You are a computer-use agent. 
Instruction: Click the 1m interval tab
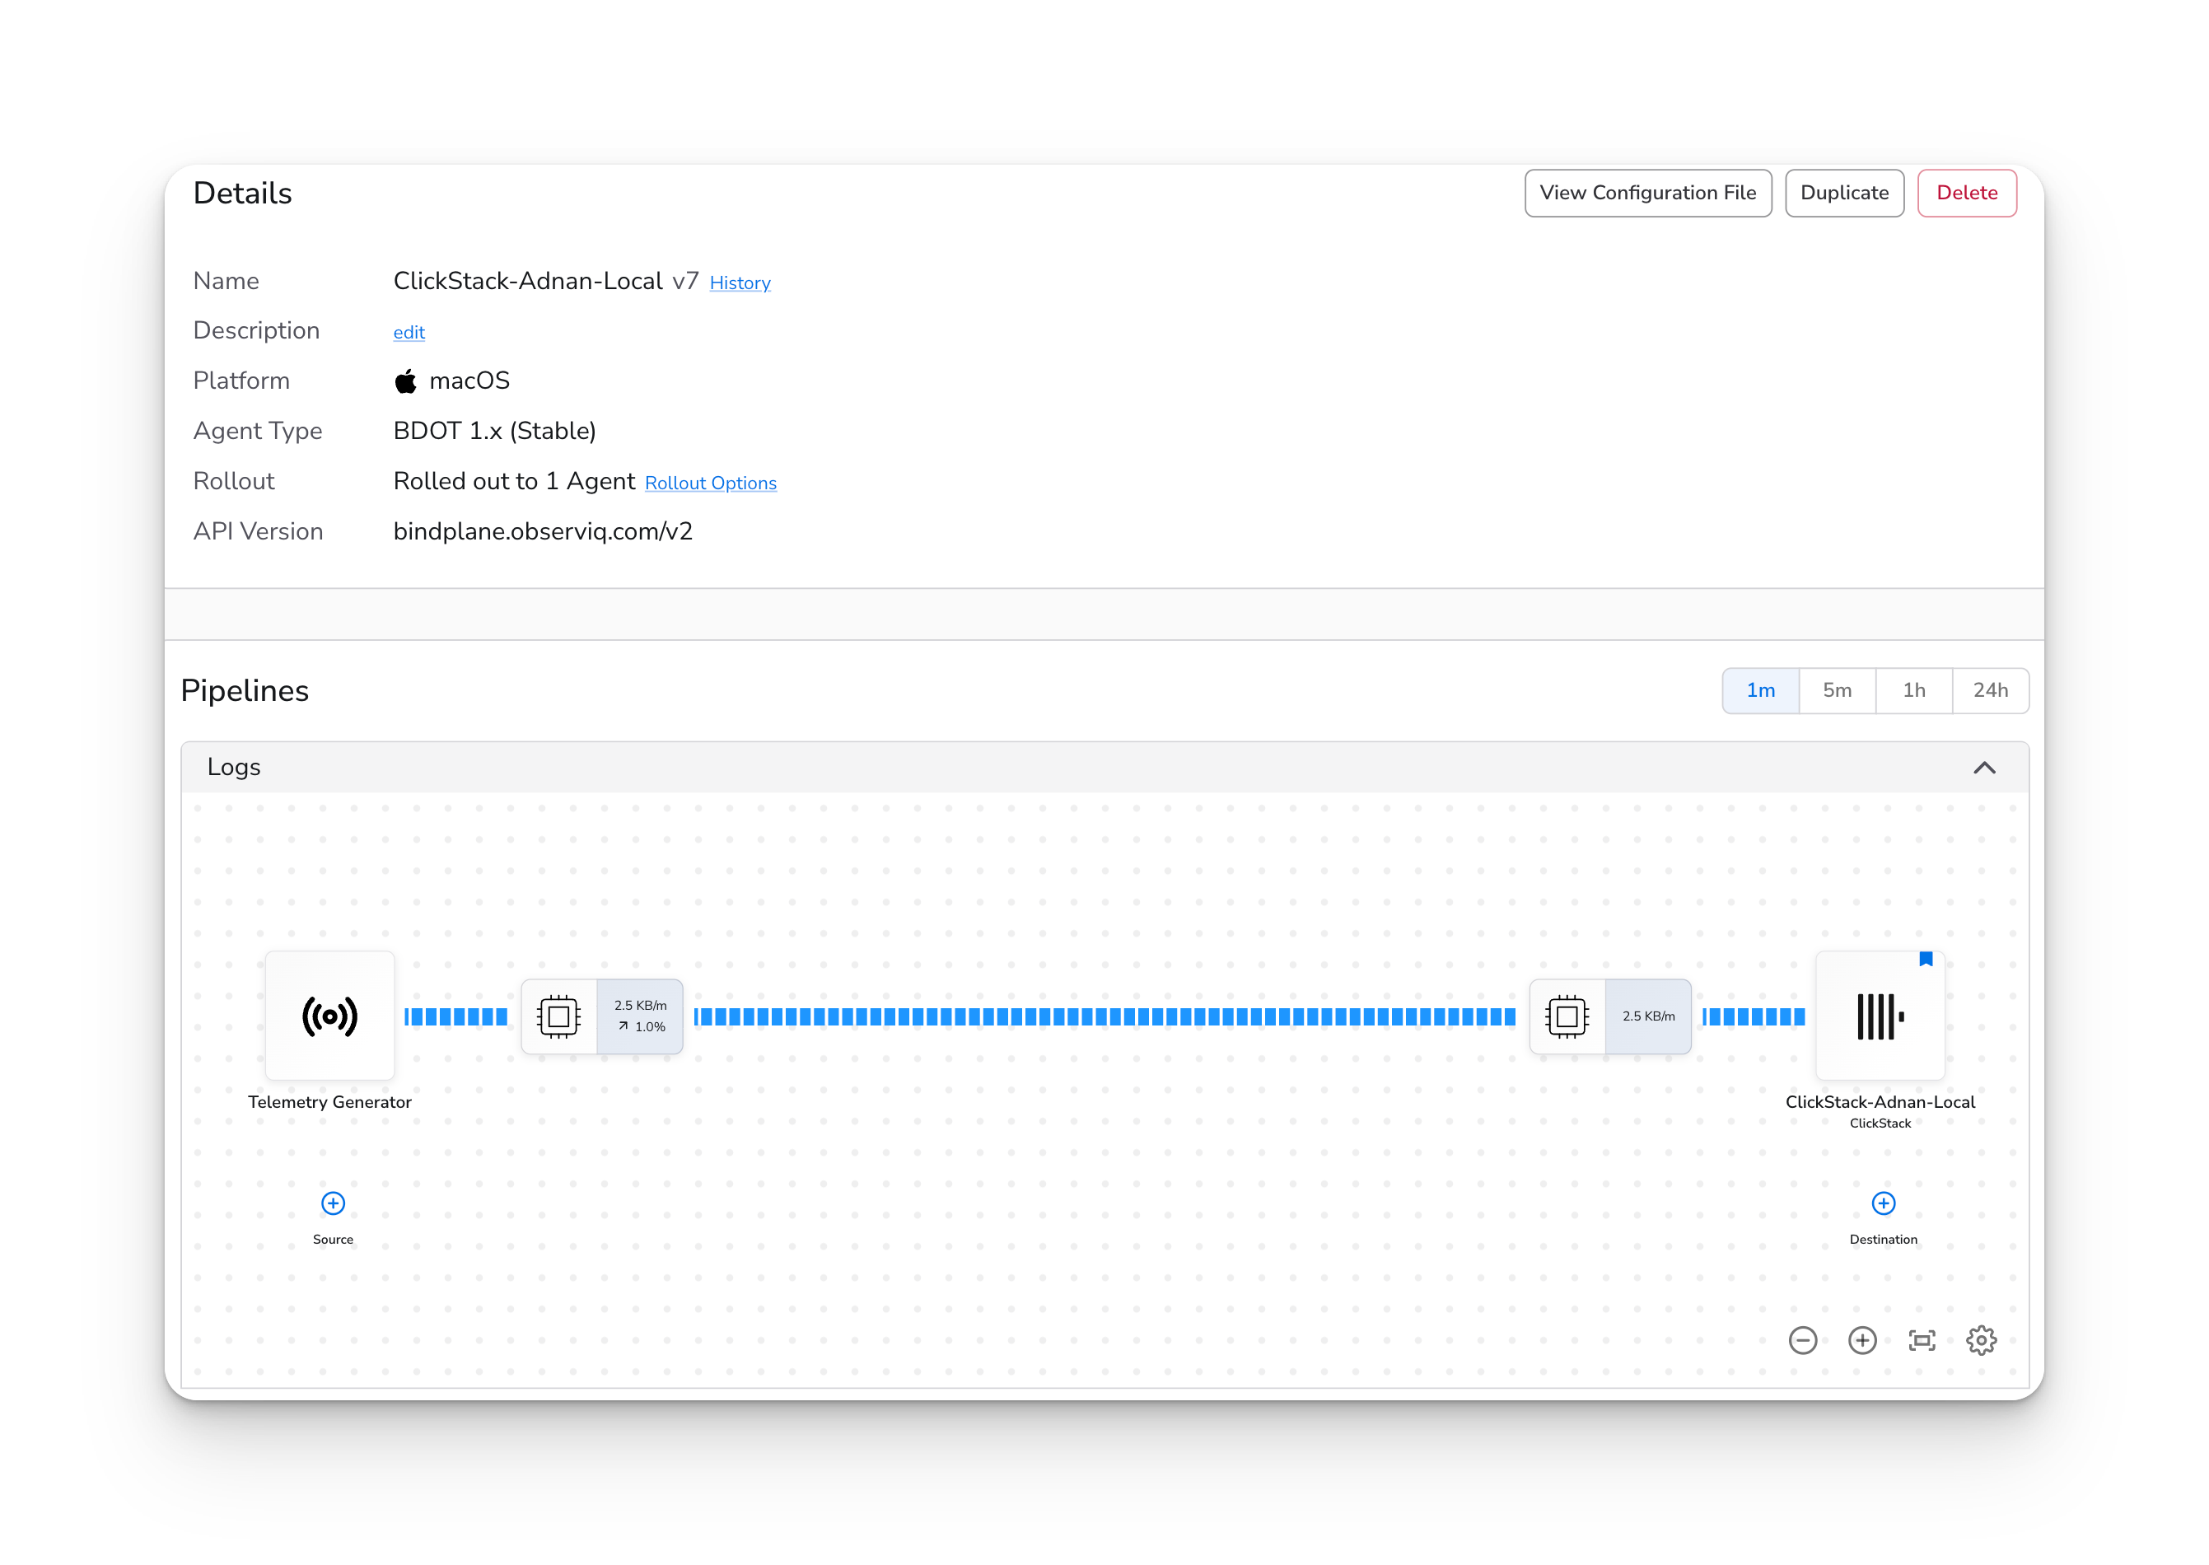pos(1760,690)
